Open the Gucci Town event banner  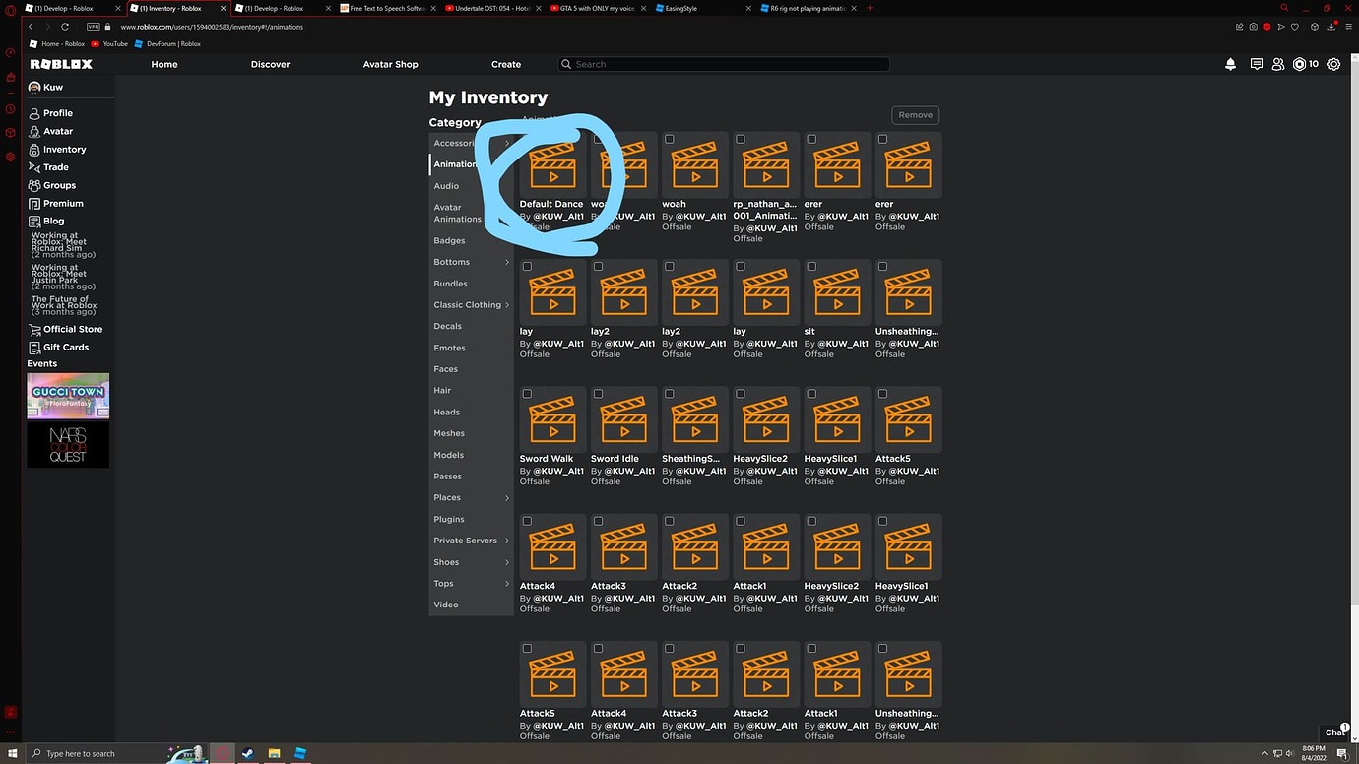pos(68,396)
